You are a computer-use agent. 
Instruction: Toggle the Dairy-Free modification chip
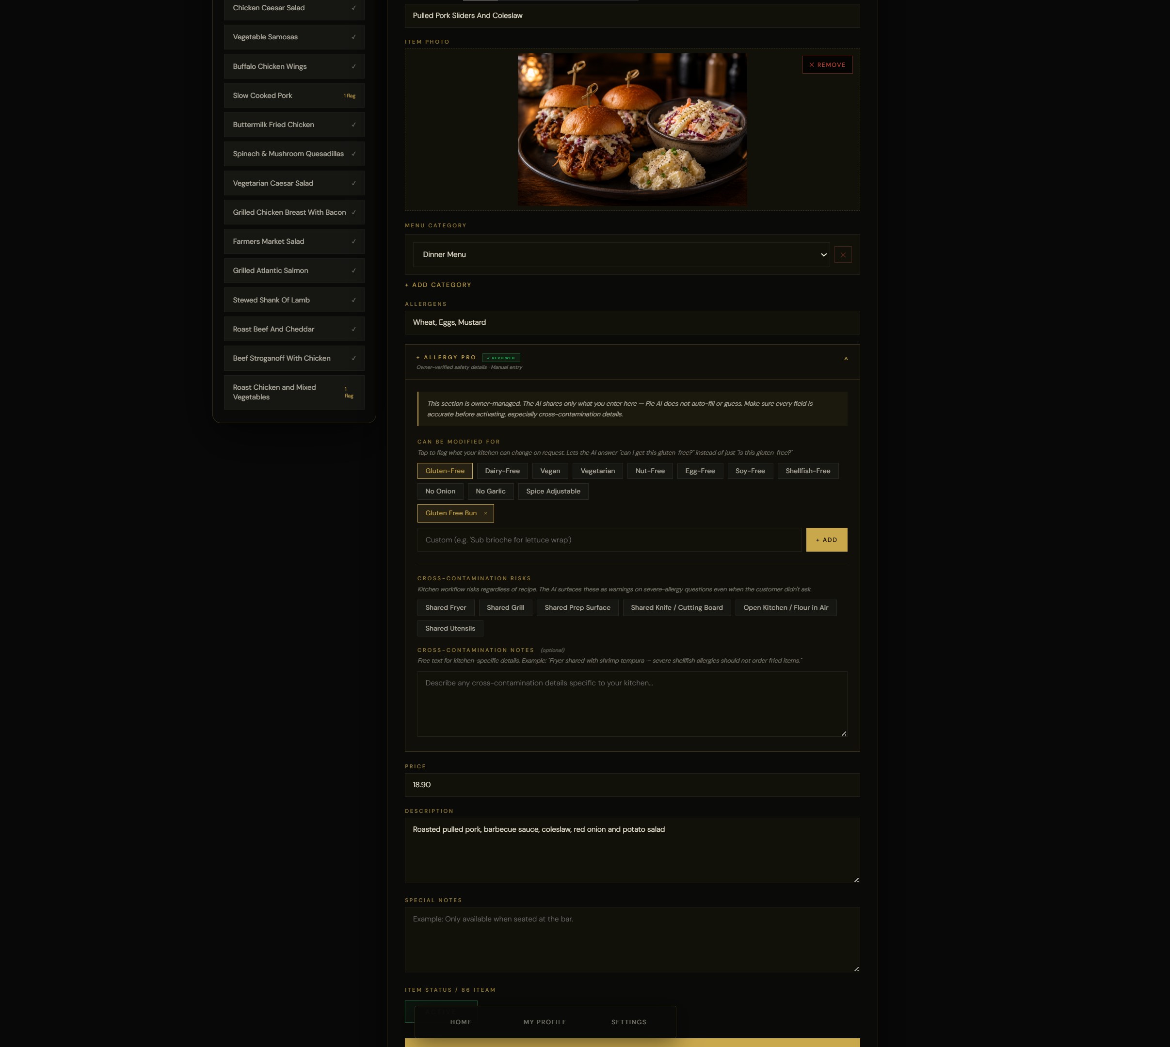502,471
